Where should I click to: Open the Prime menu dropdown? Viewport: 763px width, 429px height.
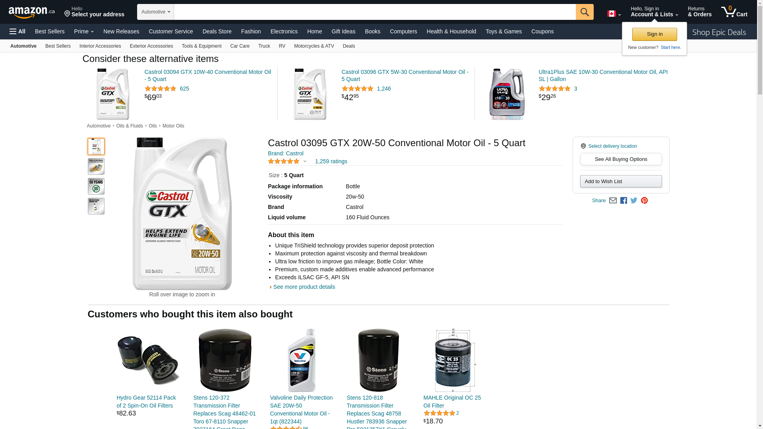[84, 31]
